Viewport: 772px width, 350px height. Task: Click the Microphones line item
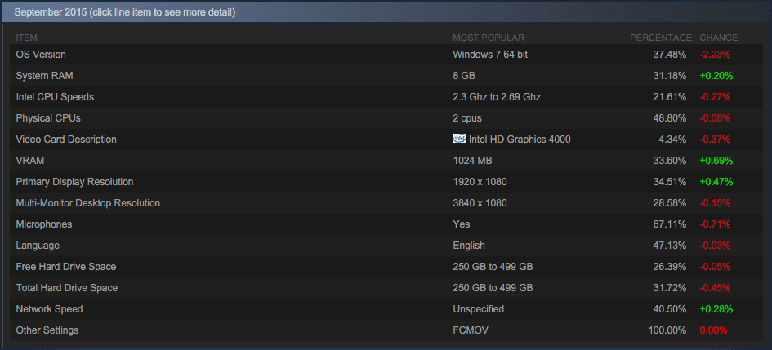click(44, 224)
